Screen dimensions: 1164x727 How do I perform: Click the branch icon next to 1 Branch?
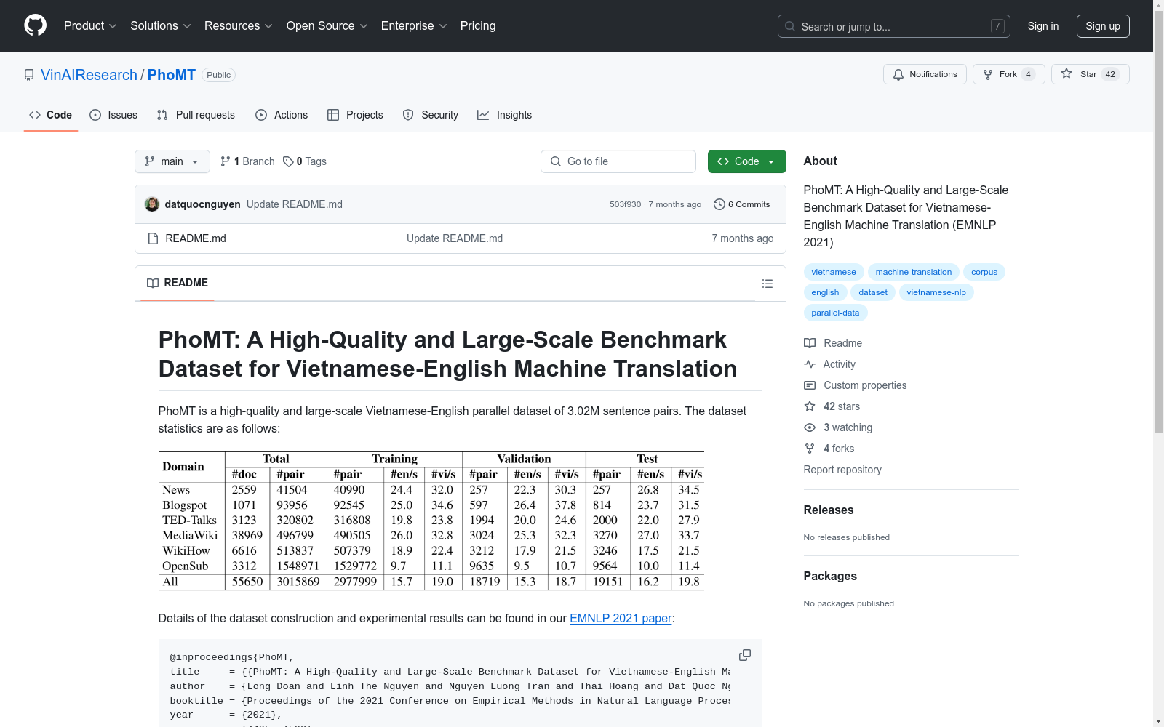coord(226,161)
